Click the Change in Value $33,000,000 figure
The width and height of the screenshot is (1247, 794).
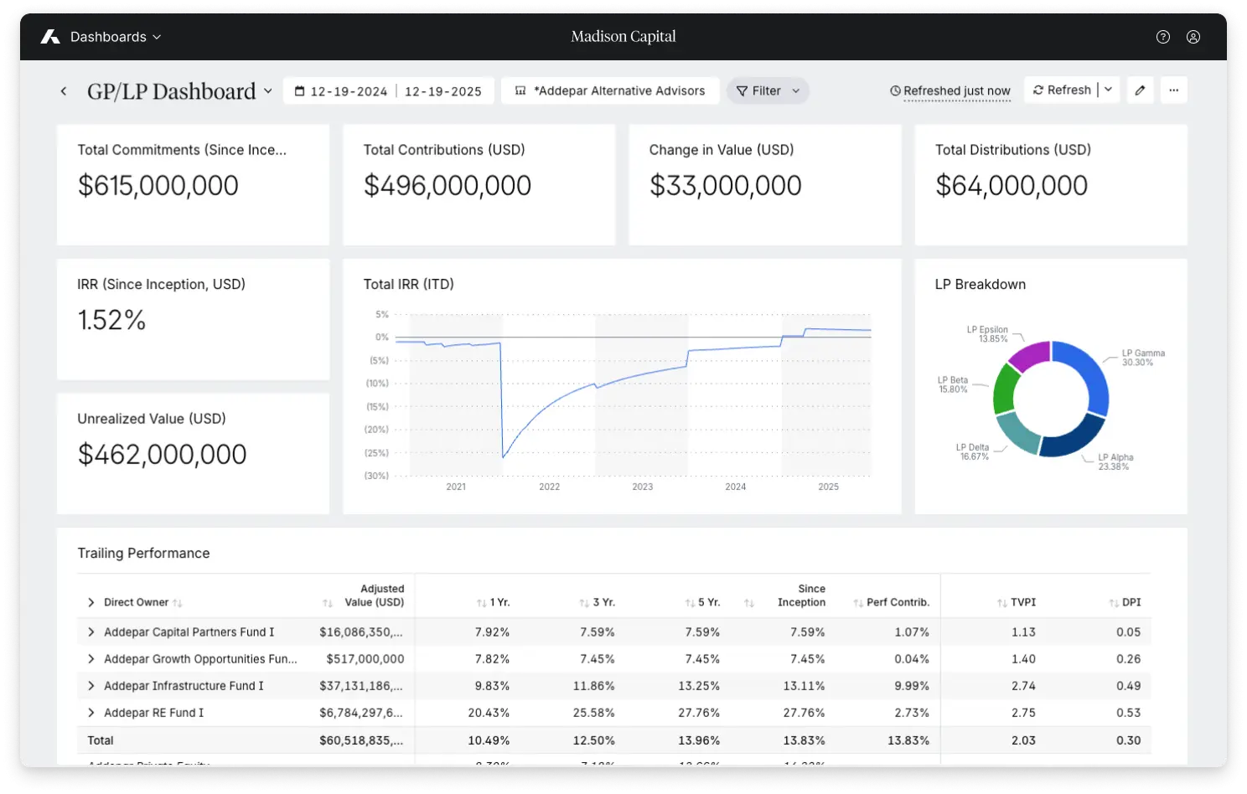point(726,185)
